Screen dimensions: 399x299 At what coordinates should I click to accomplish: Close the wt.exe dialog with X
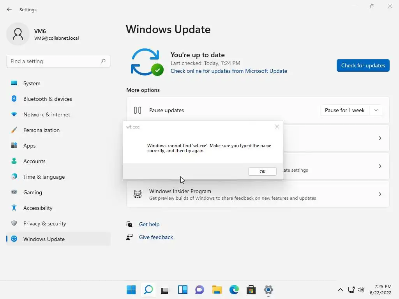click(x=277, y=127)
